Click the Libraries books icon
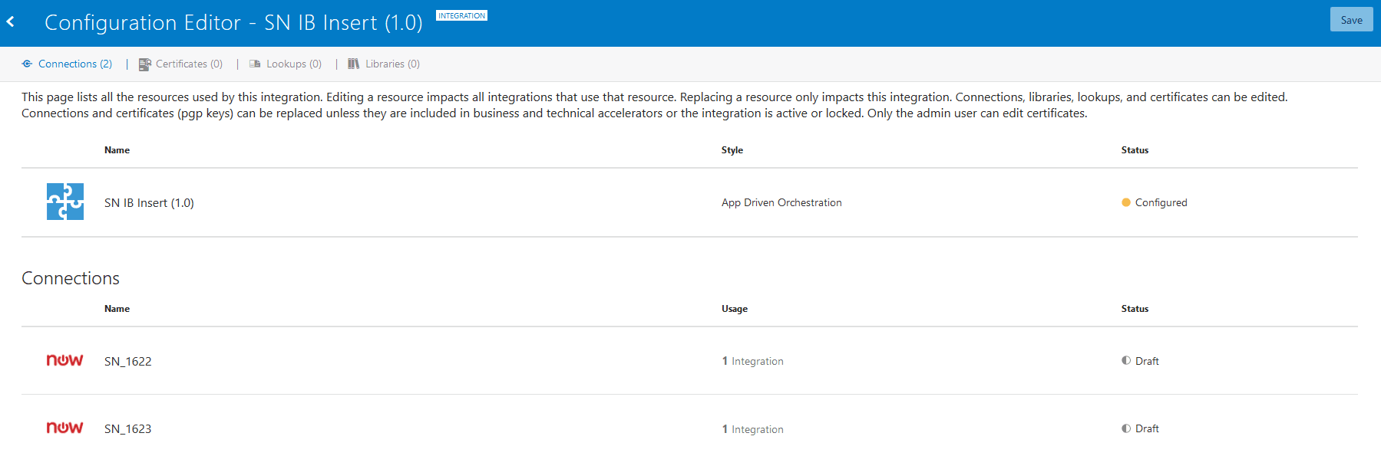This screenshot has width=1381, height=456. [x=353, y=64]
